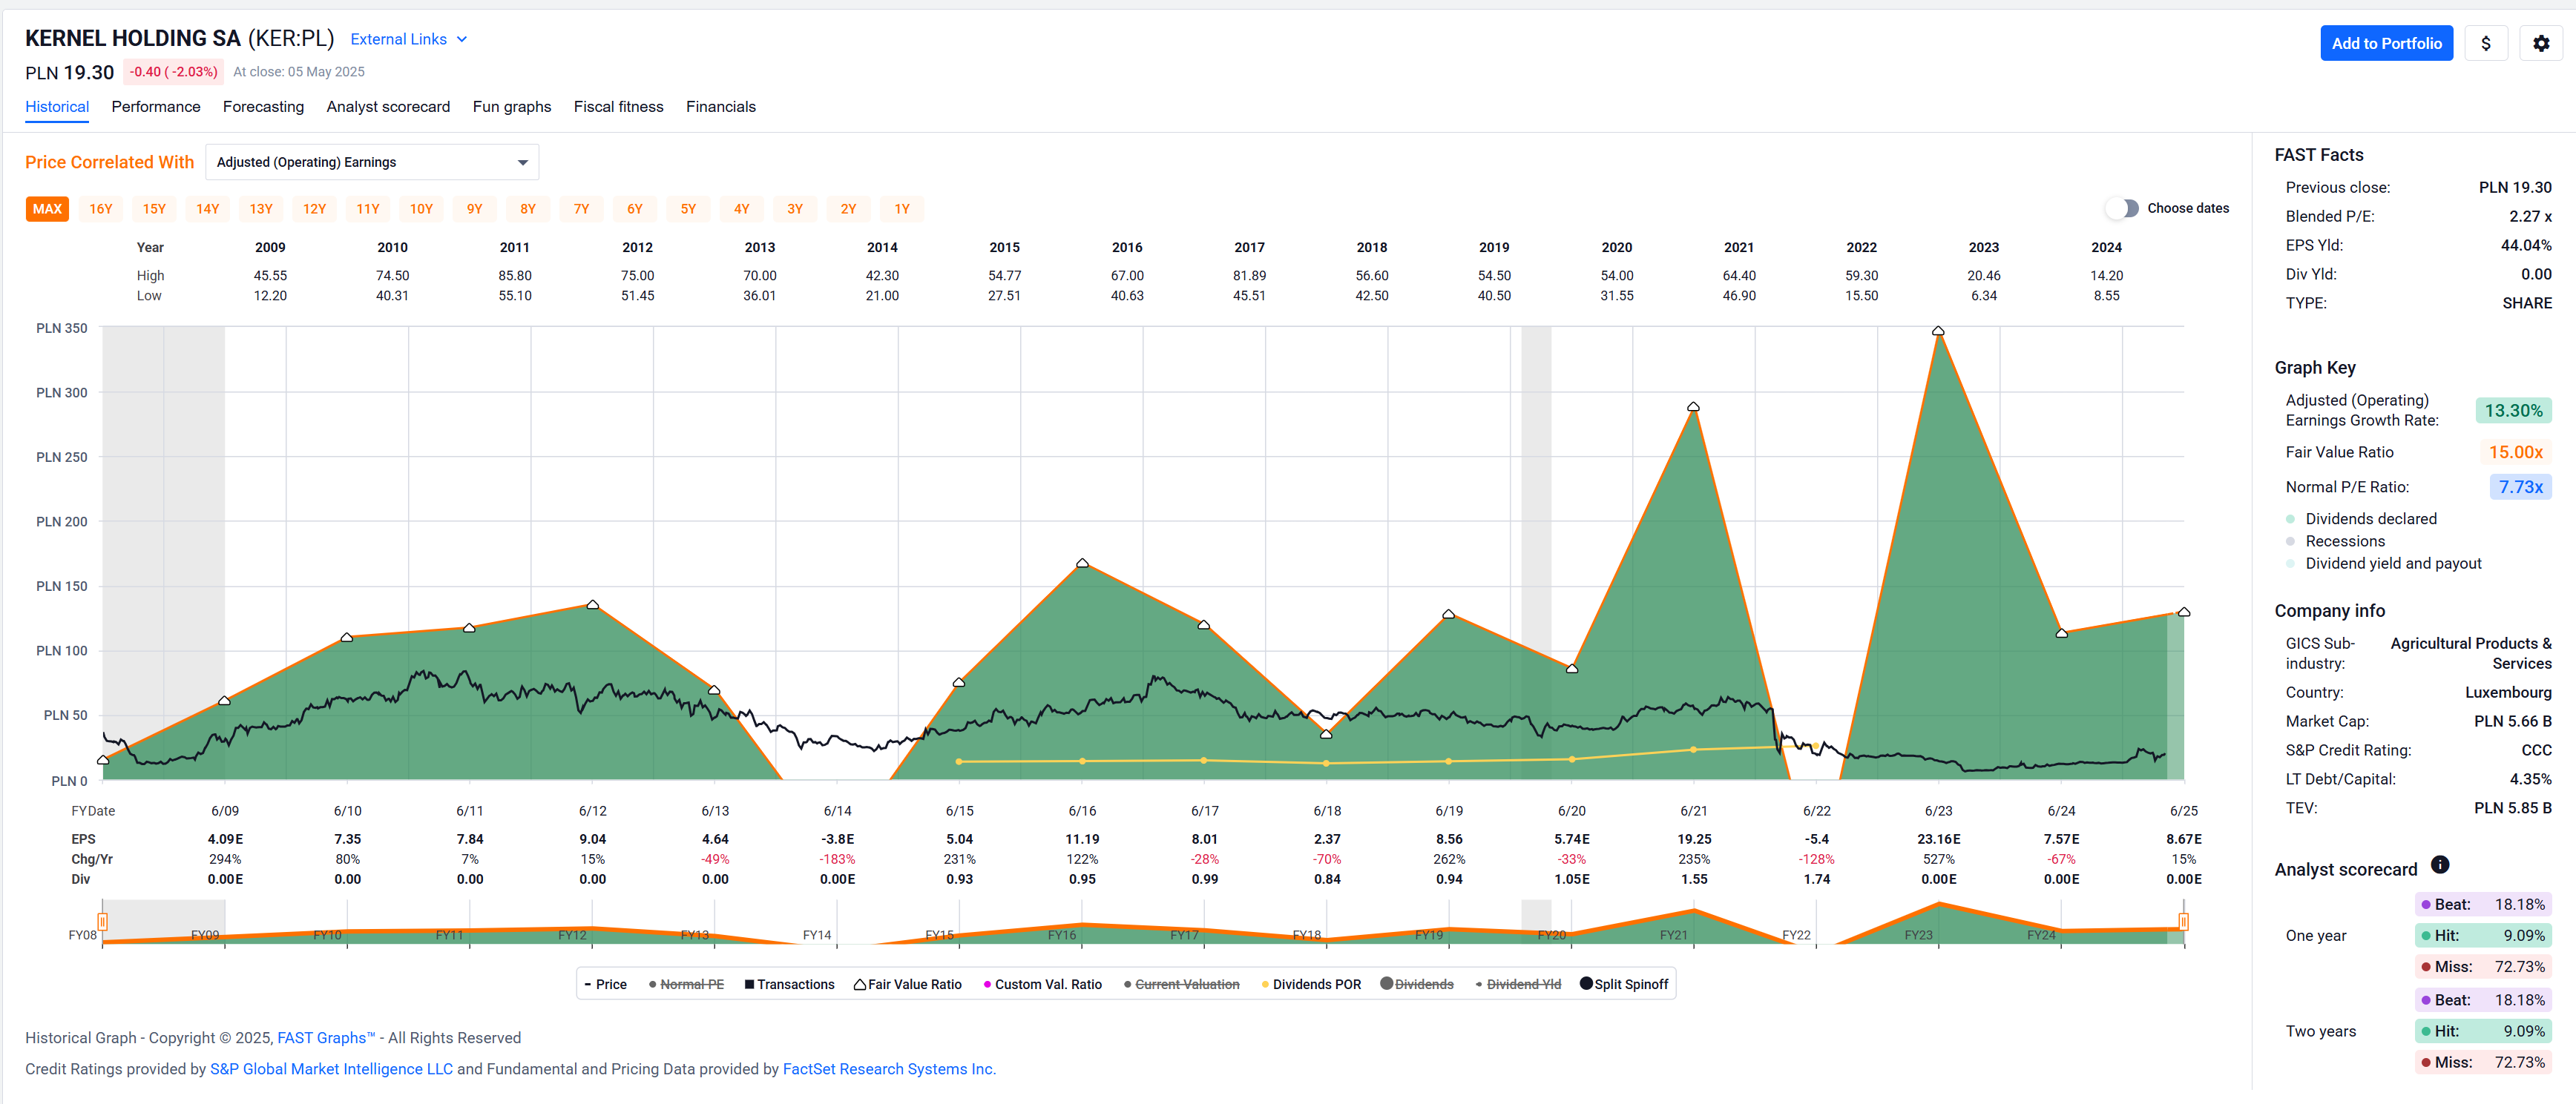Select the MAX time range button
The image size is (2576, 1104).
coord(47,209)
